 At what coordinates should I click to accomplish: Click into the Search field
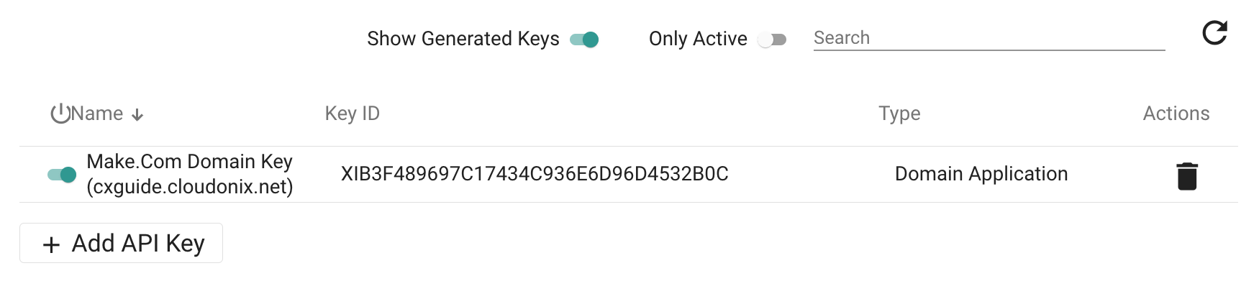[988, 38]
